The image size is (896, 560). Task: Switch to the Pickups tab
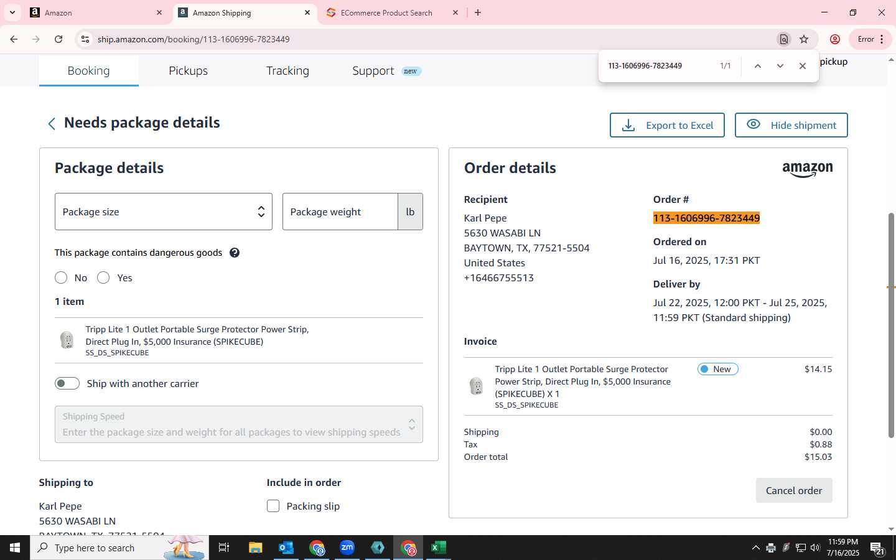(x=189, y=71)
